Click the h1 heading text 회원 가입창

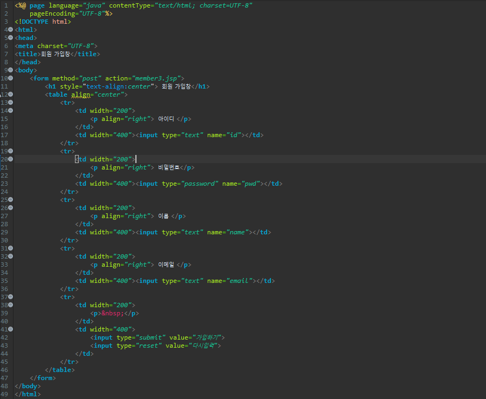(176, 86)
